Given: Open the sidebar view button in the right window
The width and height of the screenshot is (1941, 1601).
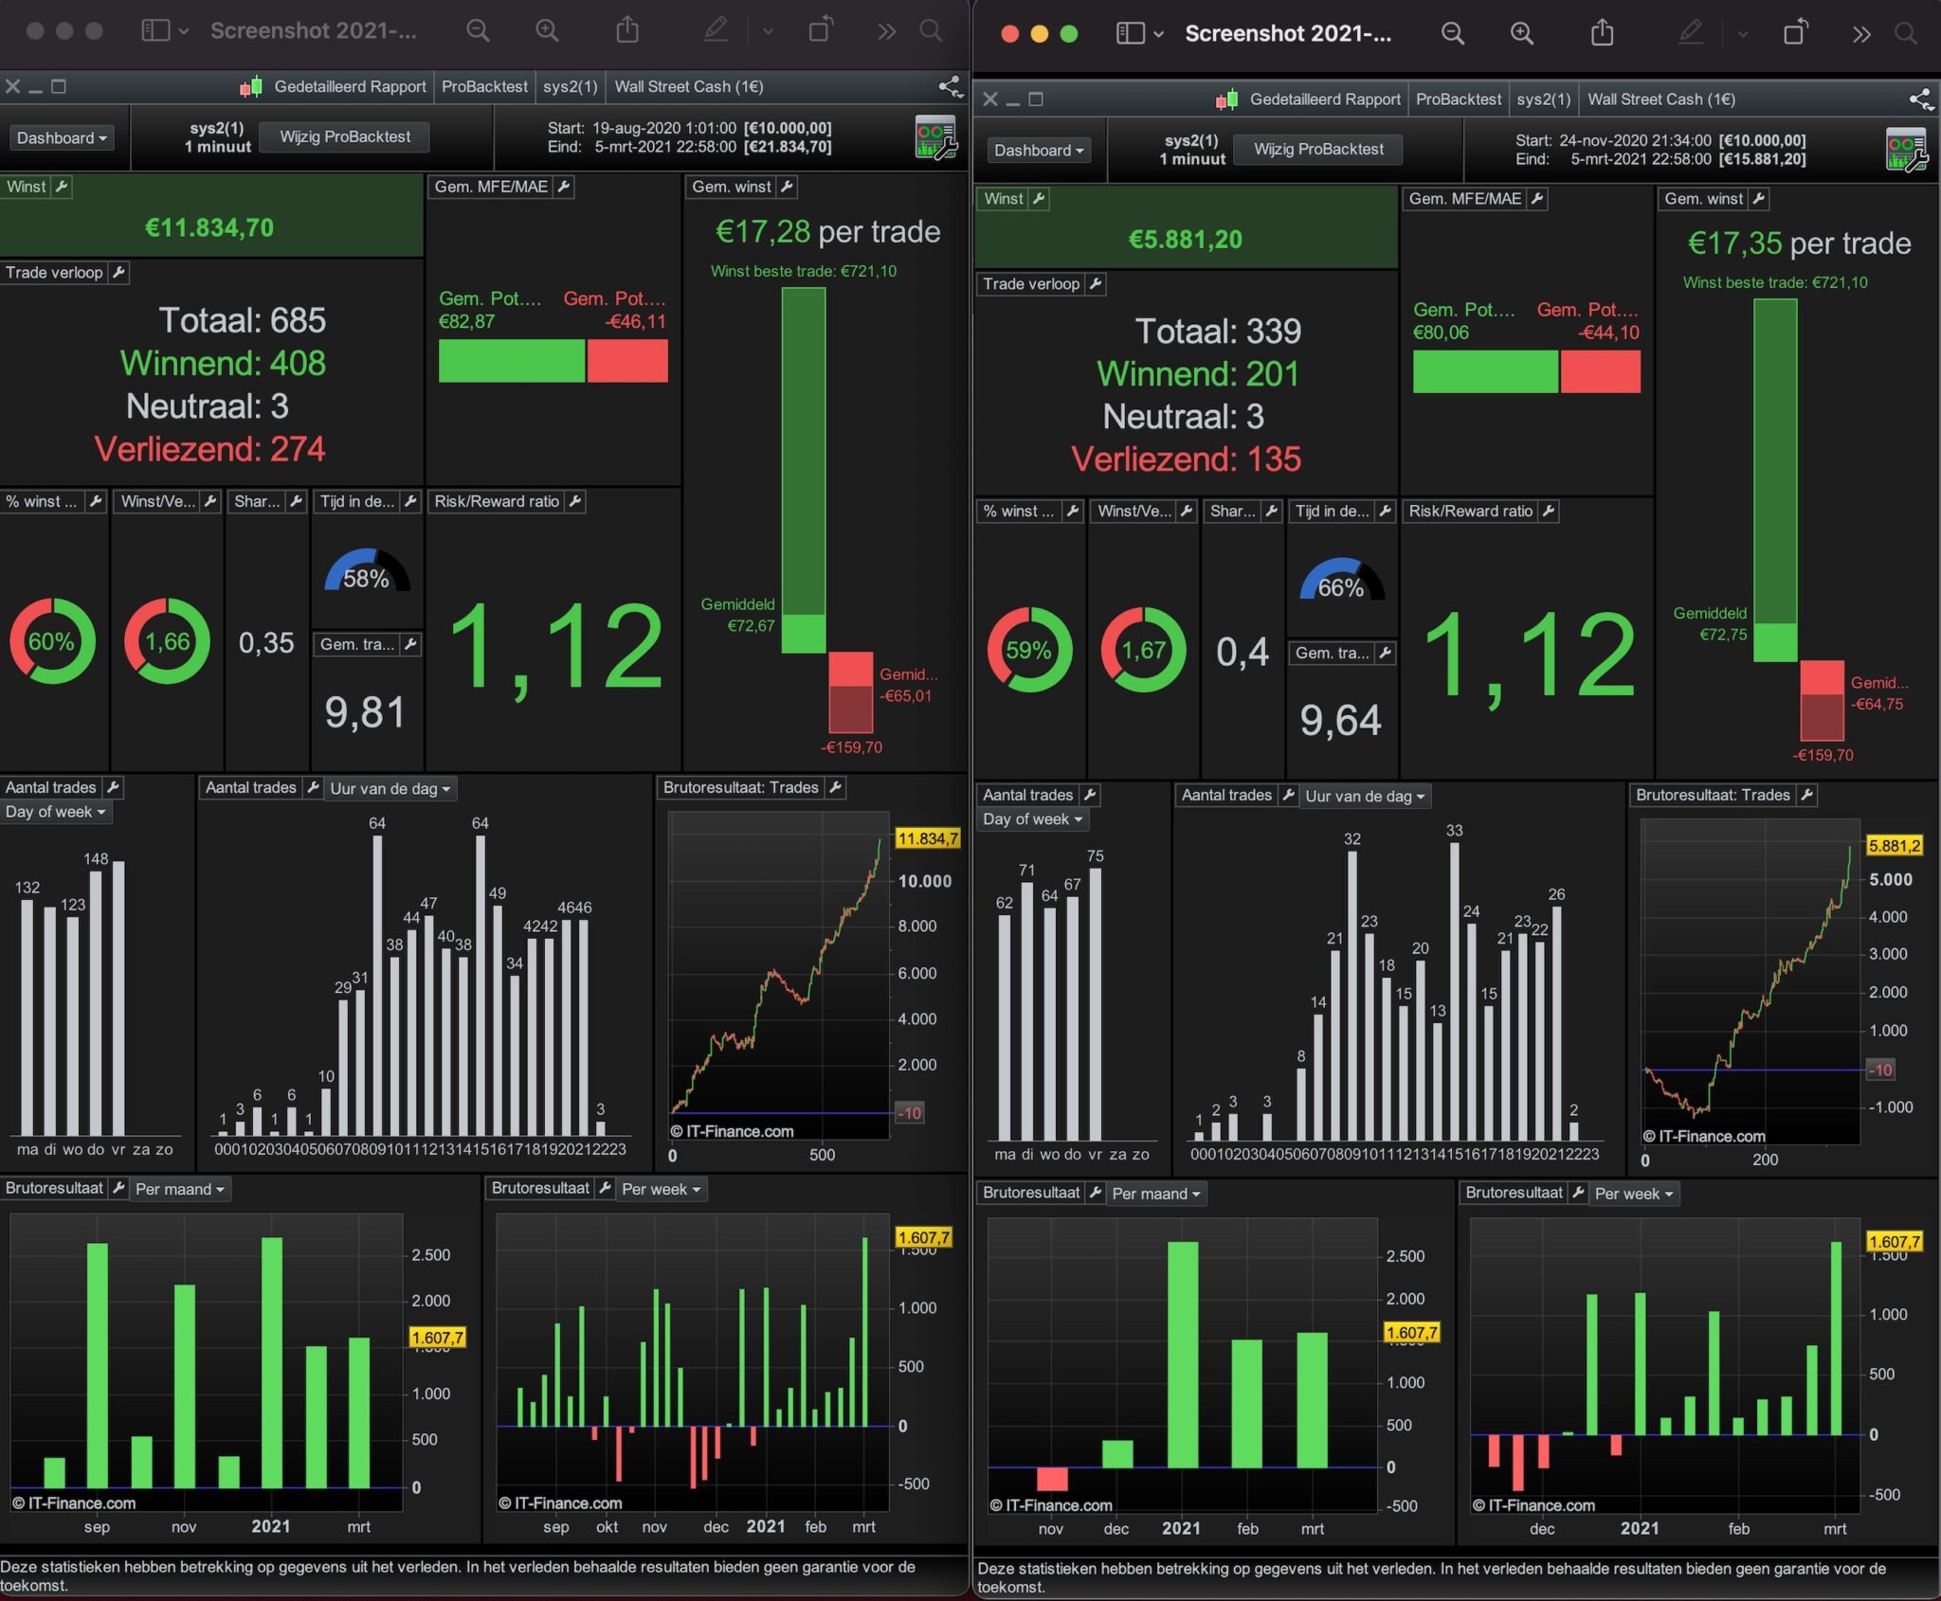Looking at the screenshot, I should (1130, 33).
